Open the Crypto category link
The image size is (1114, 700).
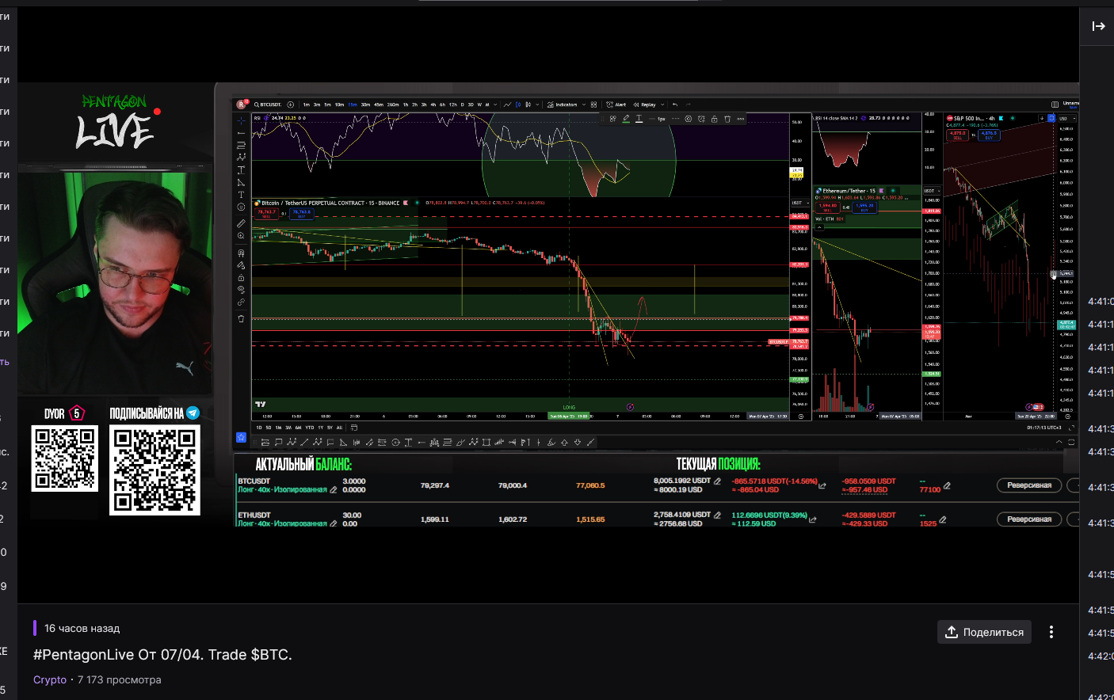[50, 679]
